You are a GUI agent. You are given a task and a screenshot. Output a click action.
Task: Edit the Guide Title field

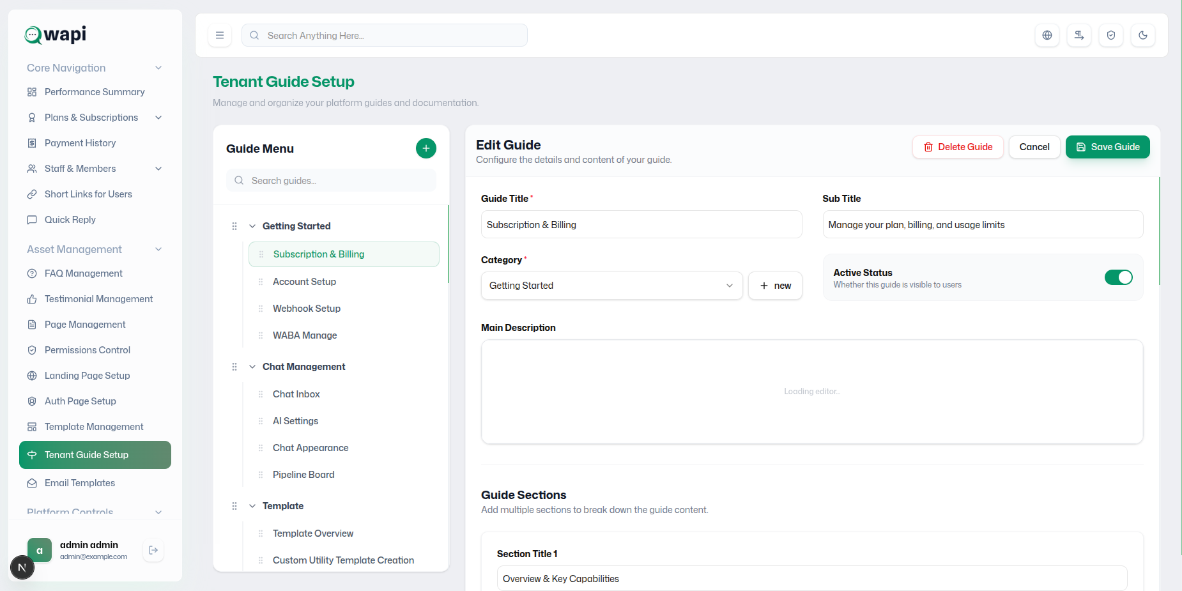pos(641,225)
